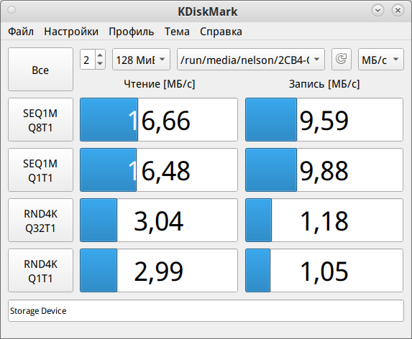Decrease the test loop count with down arrow
The image size is (412, 339).
(100, 64)
